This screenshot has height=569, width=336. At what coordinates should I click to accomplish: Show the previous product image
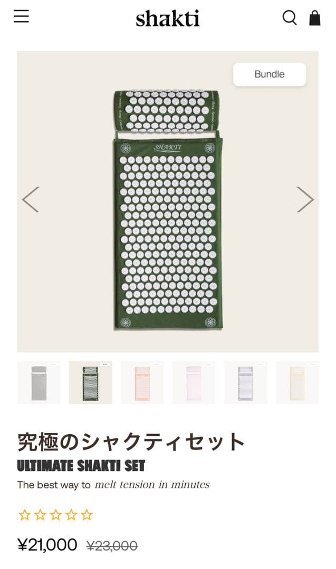(x=31, y=199)
